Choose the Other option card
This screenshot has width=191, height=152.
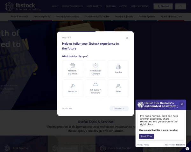118,88
